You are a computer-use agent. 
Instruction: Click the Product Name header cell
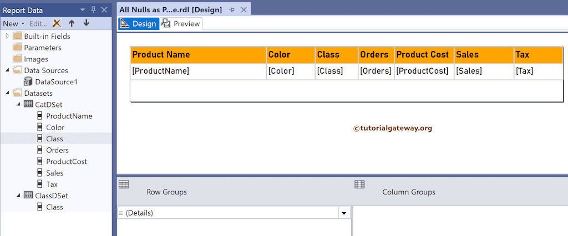point(198,55)
